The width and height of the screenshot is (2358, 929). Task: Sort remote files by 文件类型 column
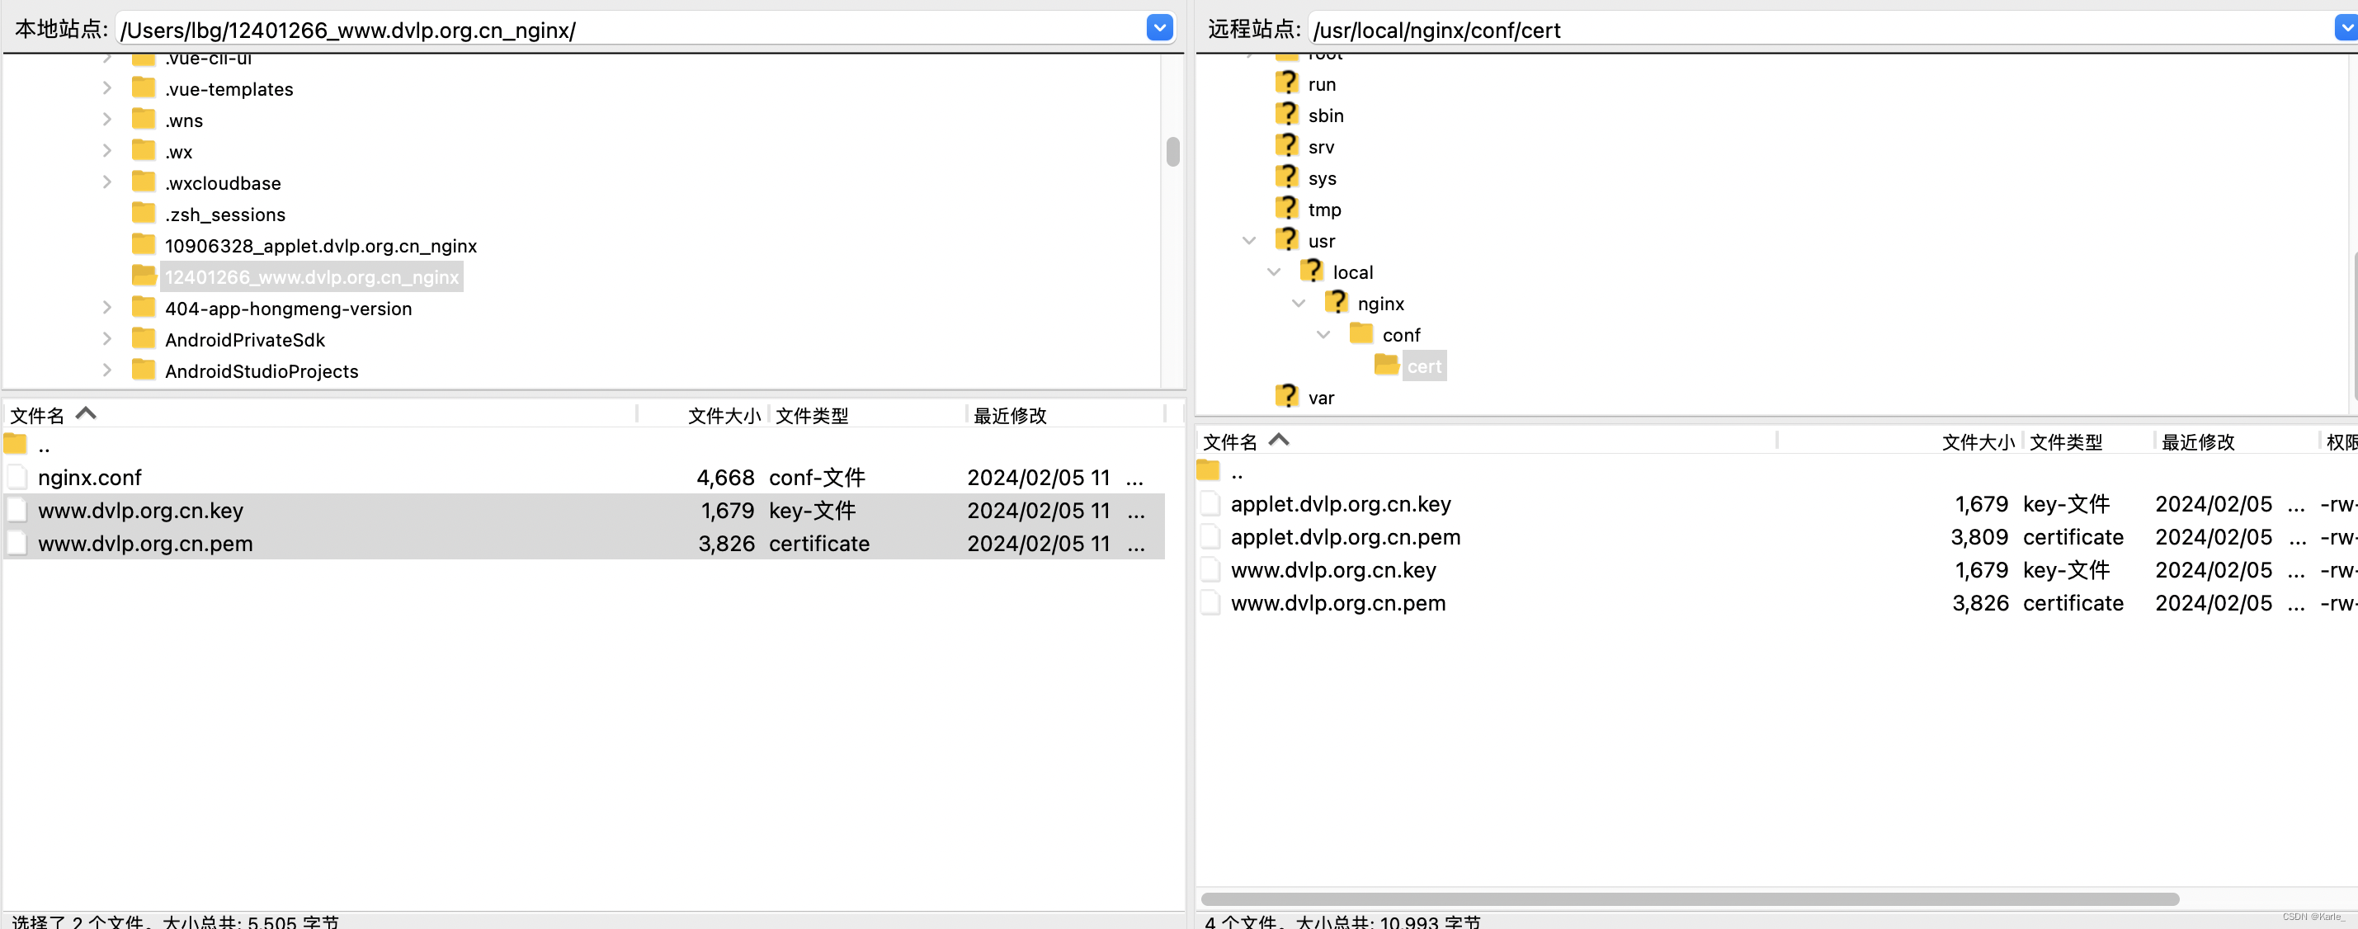click(2088, 441)
